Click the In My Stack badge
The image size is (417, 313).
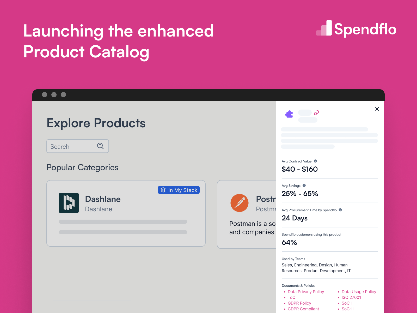point(179,190)
